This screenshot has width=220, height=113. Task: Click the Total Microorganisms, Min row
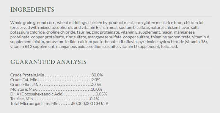click(59, 103)
